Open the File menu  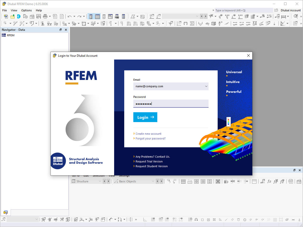tap(5, 10)
